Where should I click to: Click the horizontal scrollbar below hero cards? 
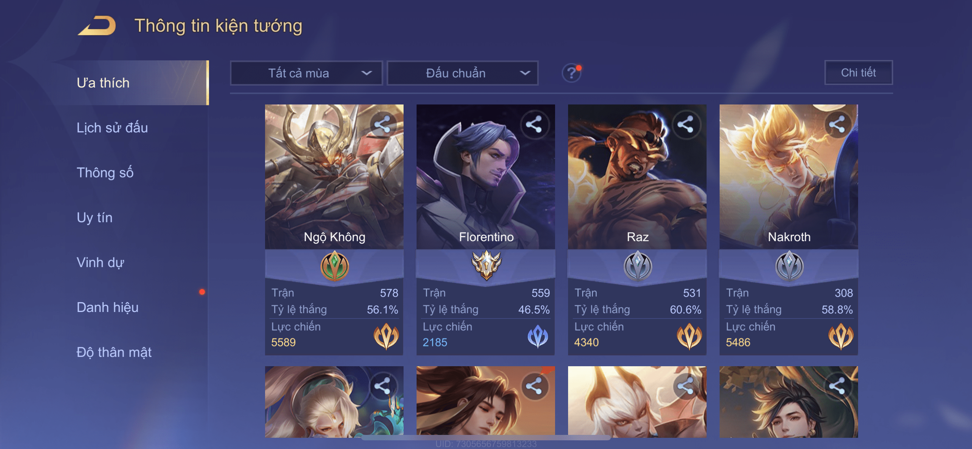pyautogui.click(x=486, y=438)
